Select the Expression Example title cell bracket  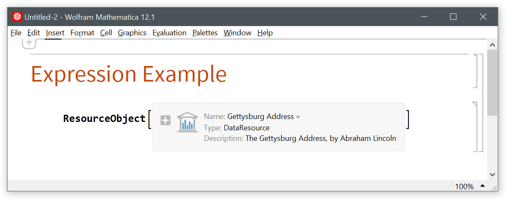(x=475, y=71)
